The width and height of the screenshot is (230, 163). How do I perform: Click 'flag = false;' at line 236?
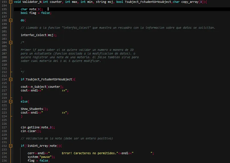(x=39, y=161)
